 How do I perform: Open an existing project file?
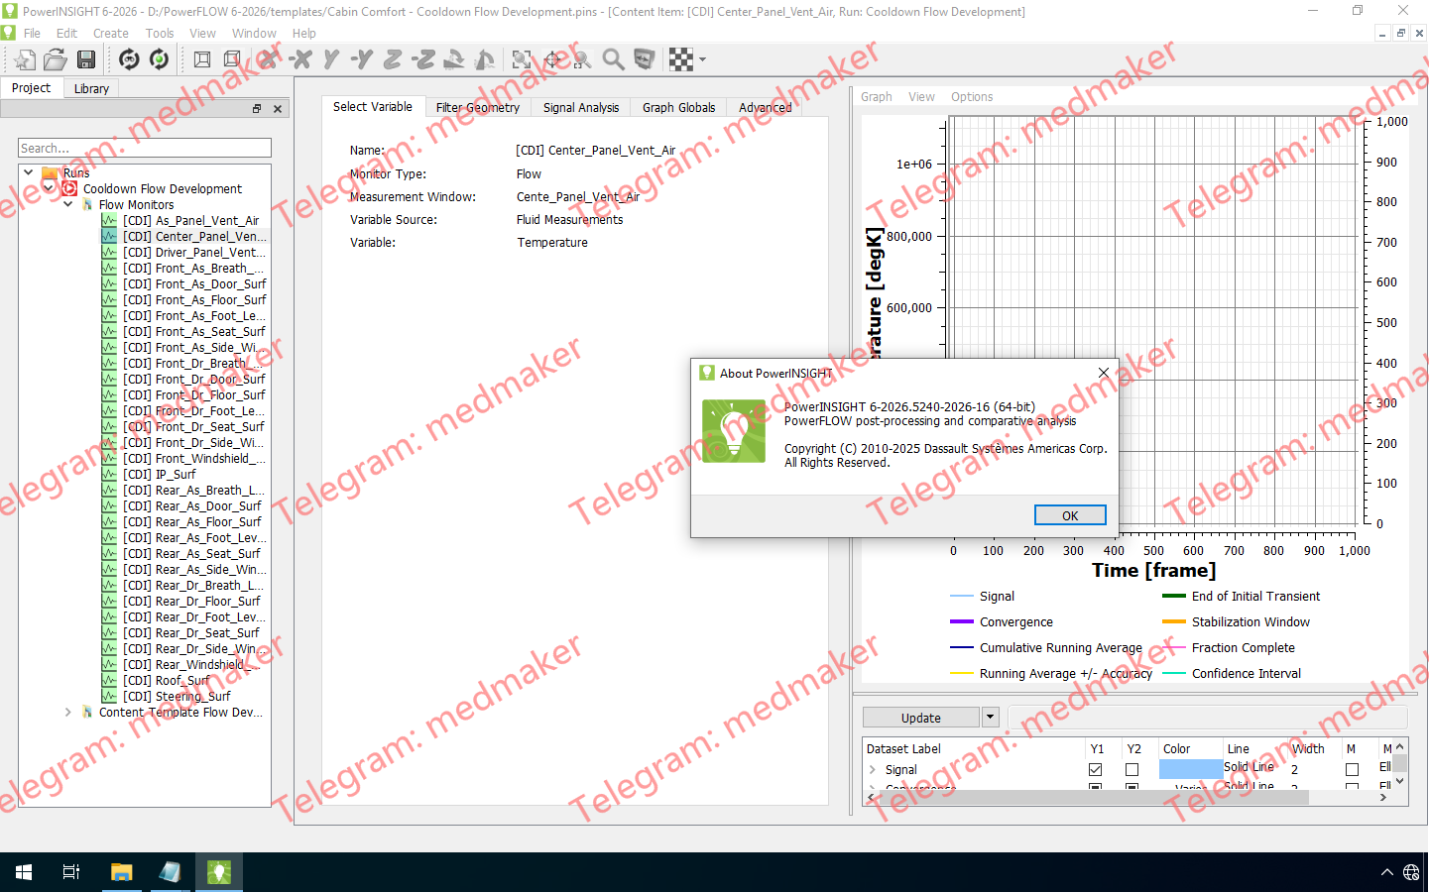[x=56, y=59]
